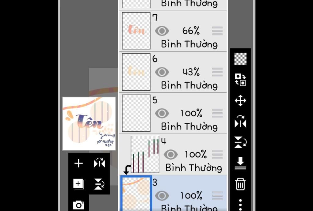Delete the selected layer with trash icon

point(240,184)
